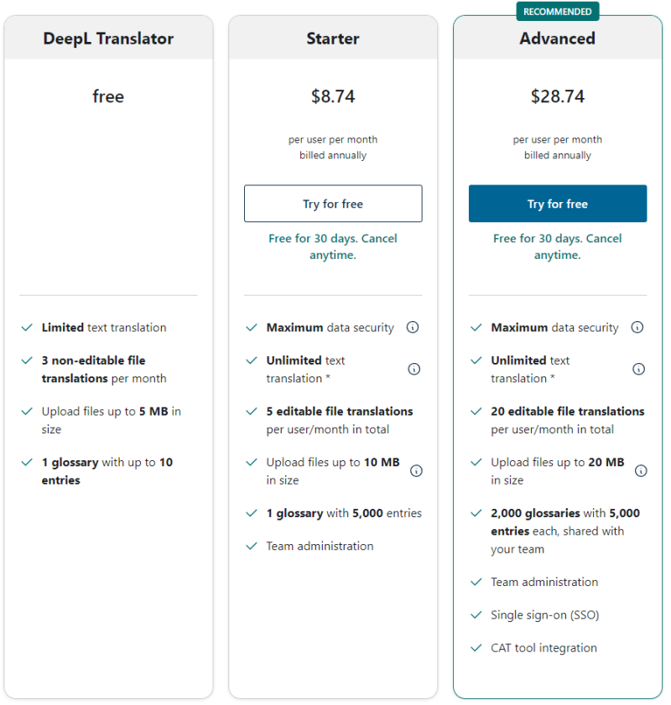Toggle the checkmark next to Team administration under Starter
Screen dimensions: 671x705
251,546
